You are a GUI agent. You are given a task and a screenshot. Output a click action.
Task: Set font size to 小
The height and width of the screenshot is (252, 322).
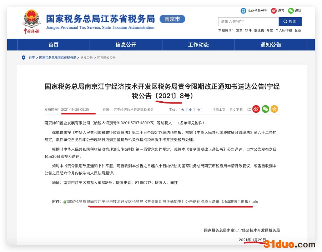coord(198,110)
